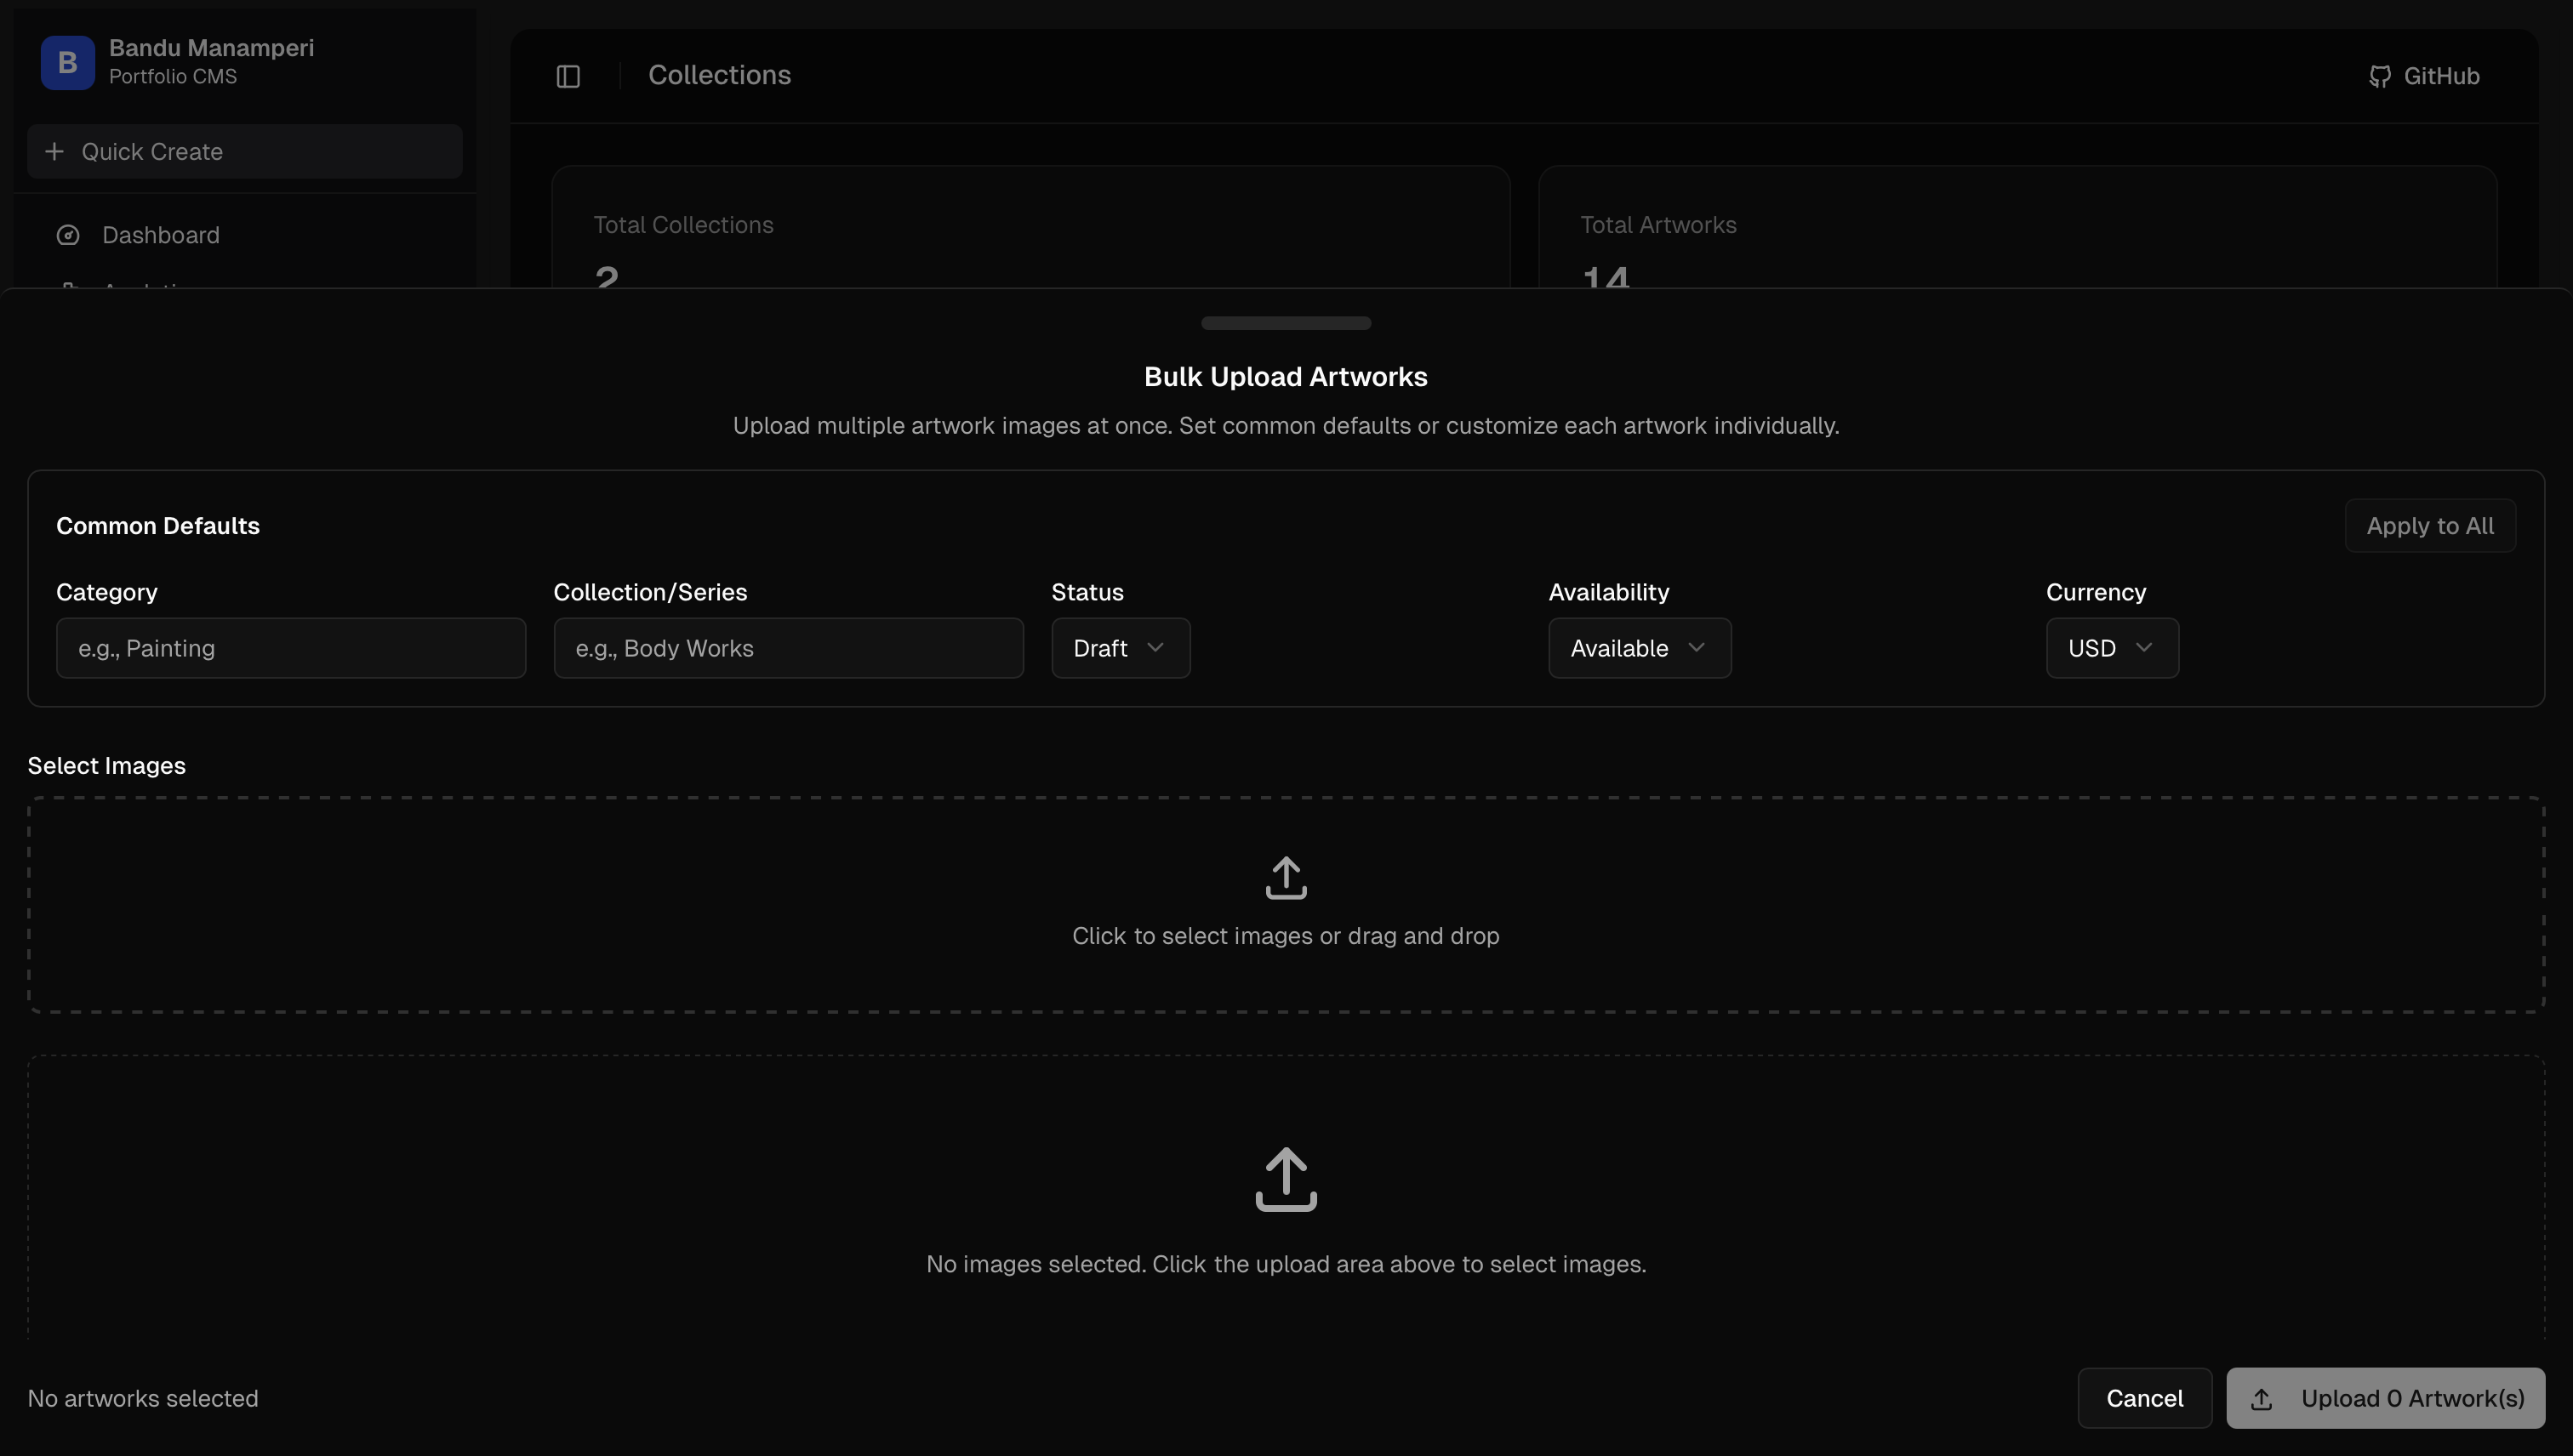Image resolution: width=2573 pixels, height=1456 pixels.
Task: Open the Status Draft dropdown
Action: coord(1120,648)
